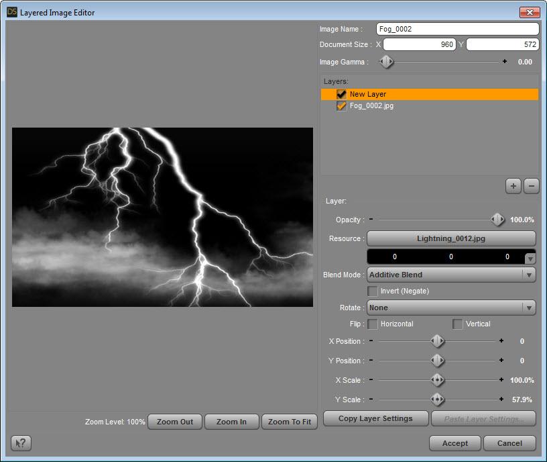Click the Opacity value 100.0%
The width and height of the screenshot is (547, 462).
coord(522,220)
